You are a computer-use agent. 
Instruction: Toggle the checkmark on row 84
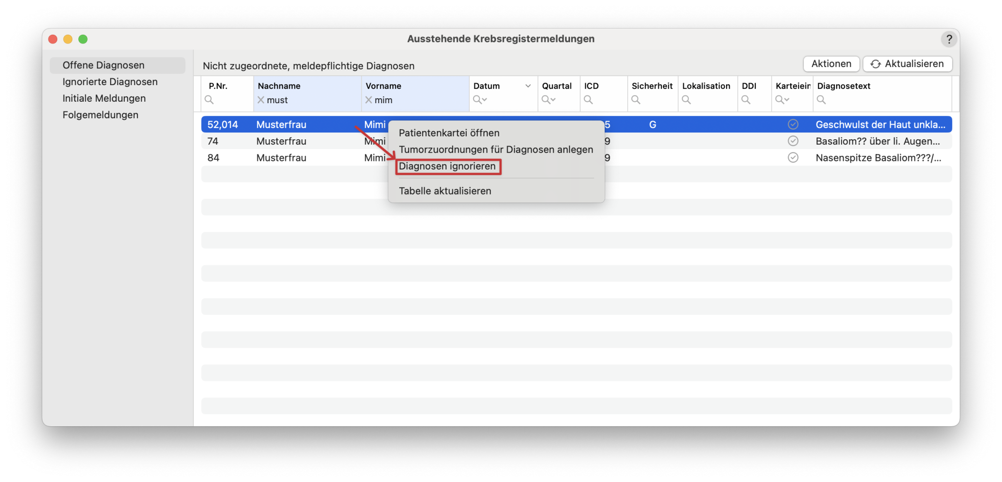pos(793,157)
